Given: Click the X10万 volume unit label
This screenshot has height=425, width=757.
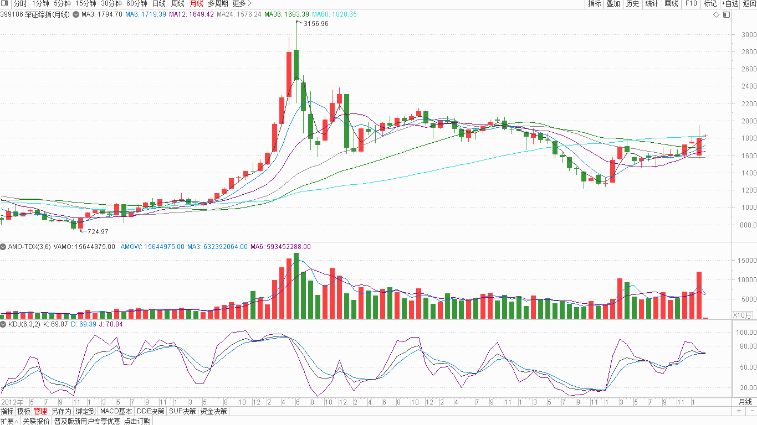Looking at the screenshot, I should click(x=743, y=315).
